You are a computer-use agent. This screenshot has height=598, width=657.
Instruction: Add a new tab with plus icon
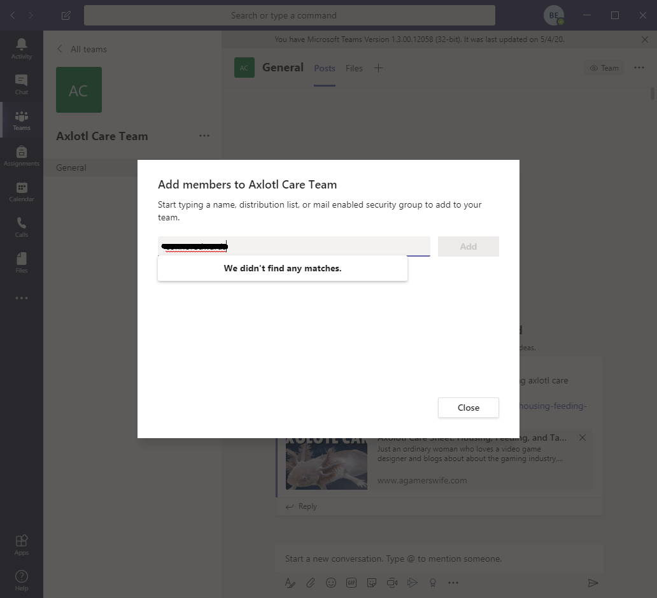pos(378,68)
